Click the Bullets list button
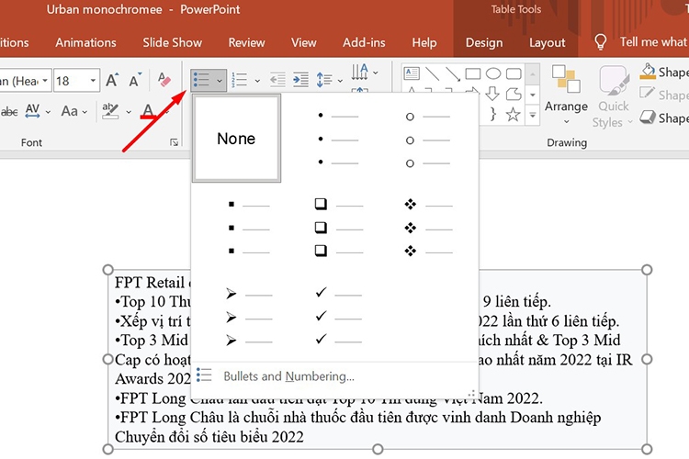Viewport: 689px width, 459px height. [x=202, y=80]
